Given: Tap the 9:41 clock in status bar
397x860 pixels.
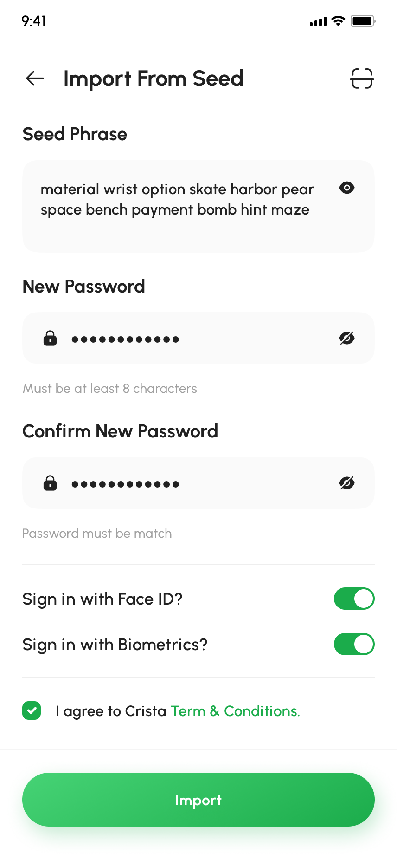Looking at the screenshot, I should pos(34,21).
